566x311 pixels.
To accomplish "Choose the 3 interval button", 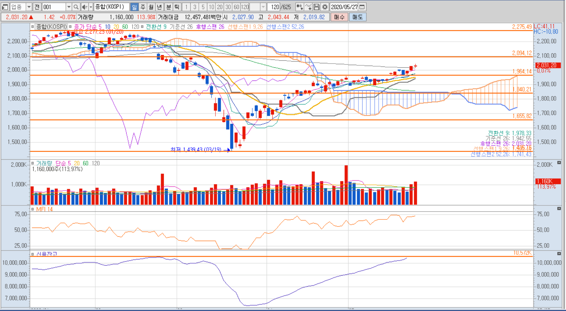I will [195, 7].
